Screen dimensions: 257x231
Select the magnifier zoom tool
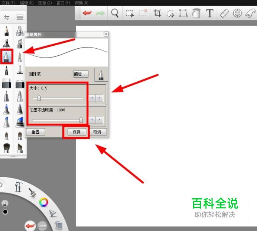pos(115,13)
